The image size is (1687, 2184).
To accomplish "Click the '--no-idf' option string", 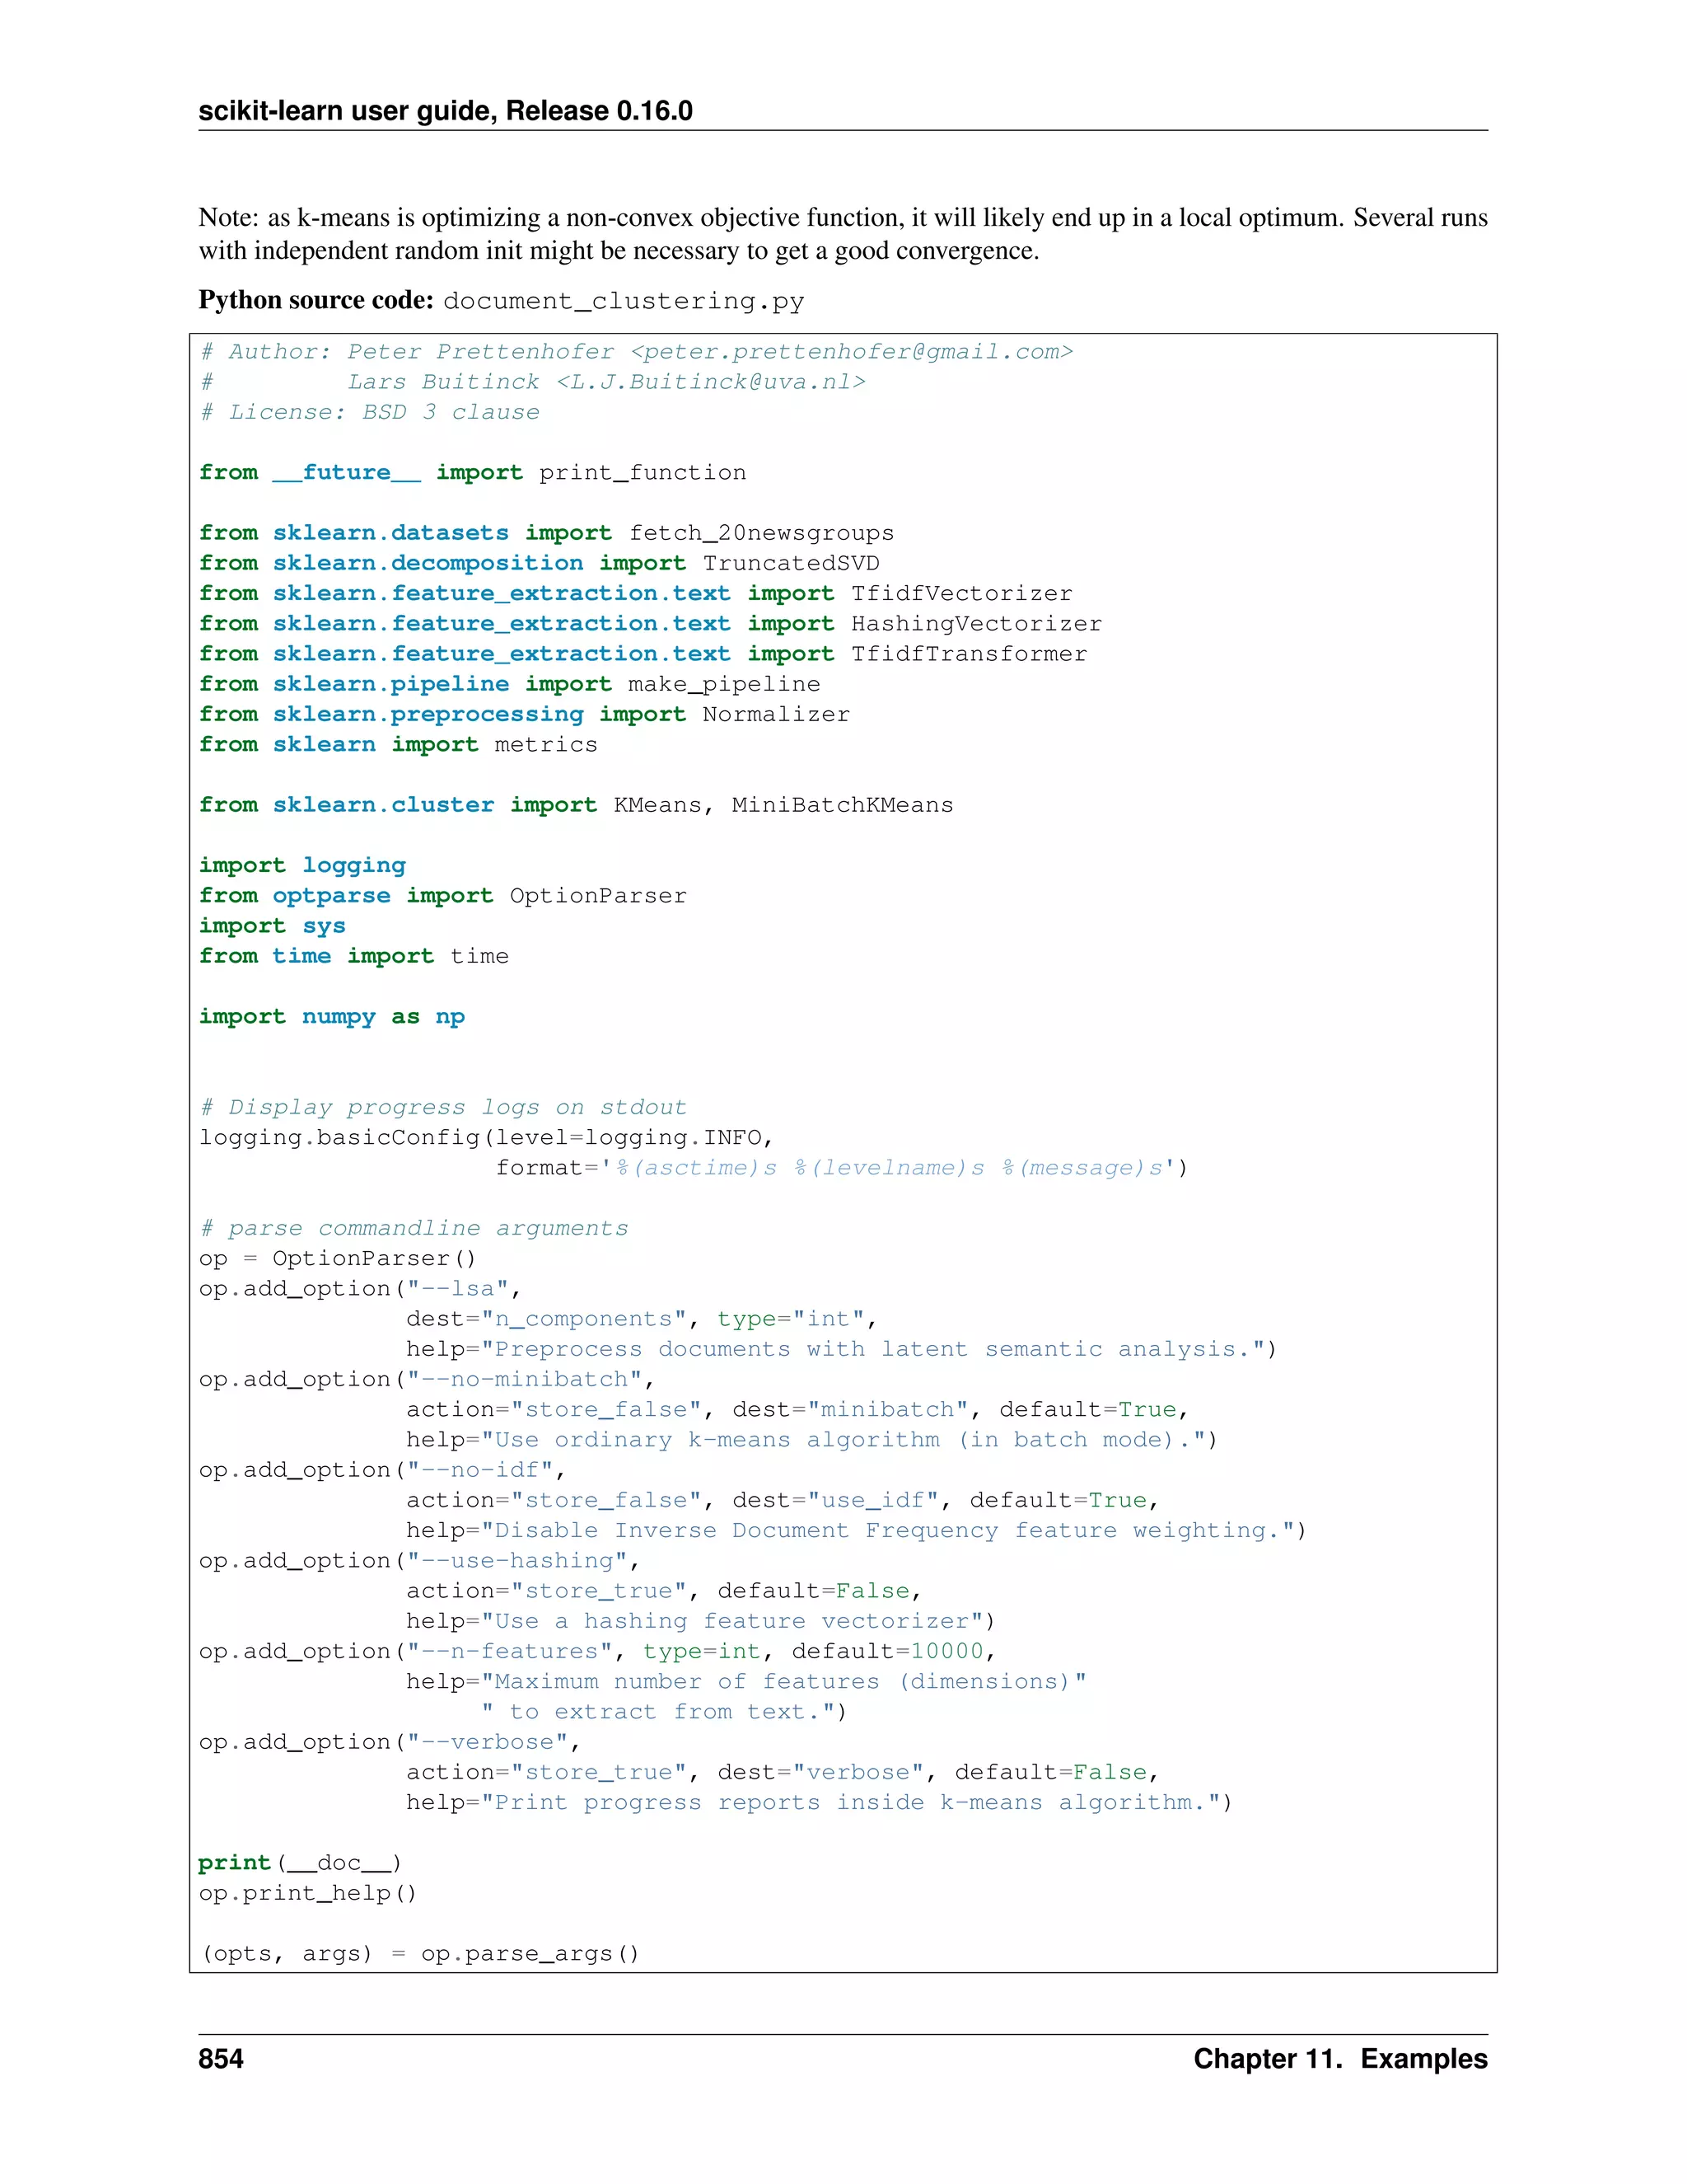I will pyautogui.click(x=479, y=1470).
